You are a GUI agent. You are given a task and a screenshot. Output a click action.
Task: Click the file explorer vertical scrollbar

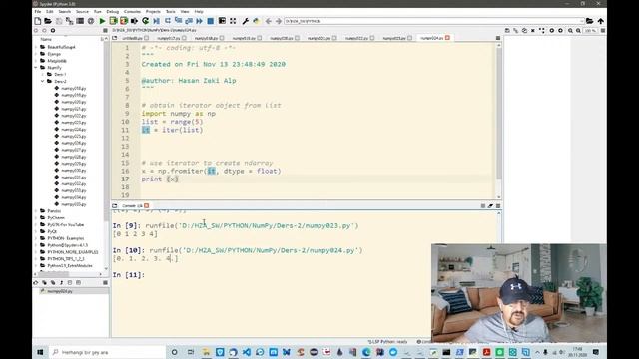107,155
